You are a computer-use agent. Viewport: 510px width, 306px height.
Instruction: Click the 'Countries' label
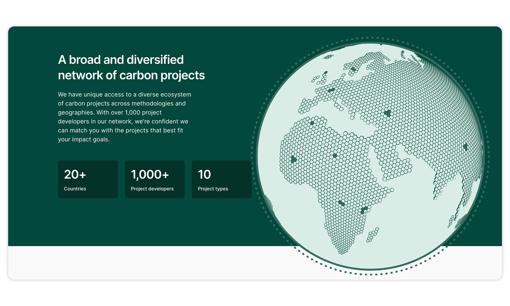[x=75, y=189]
